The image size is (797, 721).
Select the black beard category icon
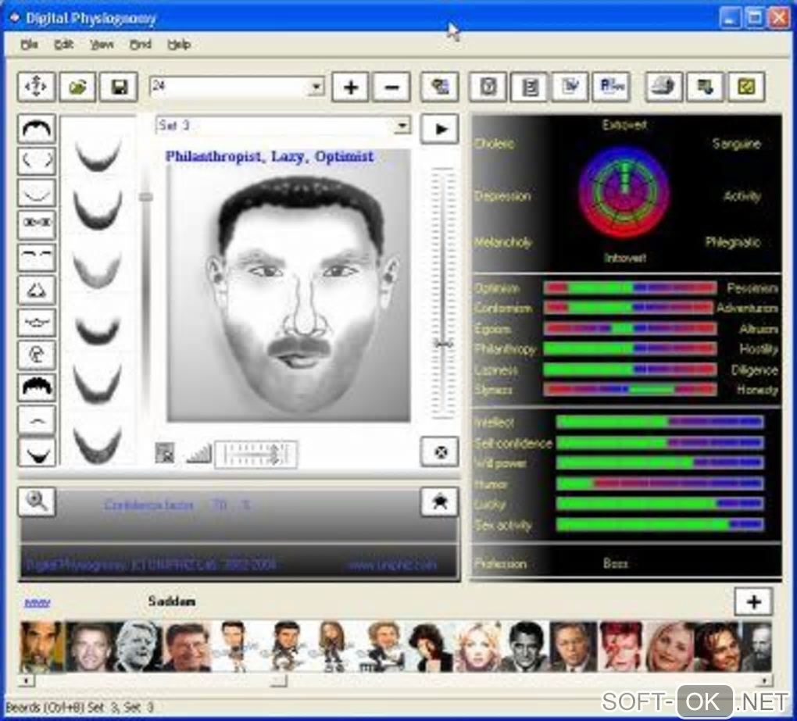[x=36, y=452]
